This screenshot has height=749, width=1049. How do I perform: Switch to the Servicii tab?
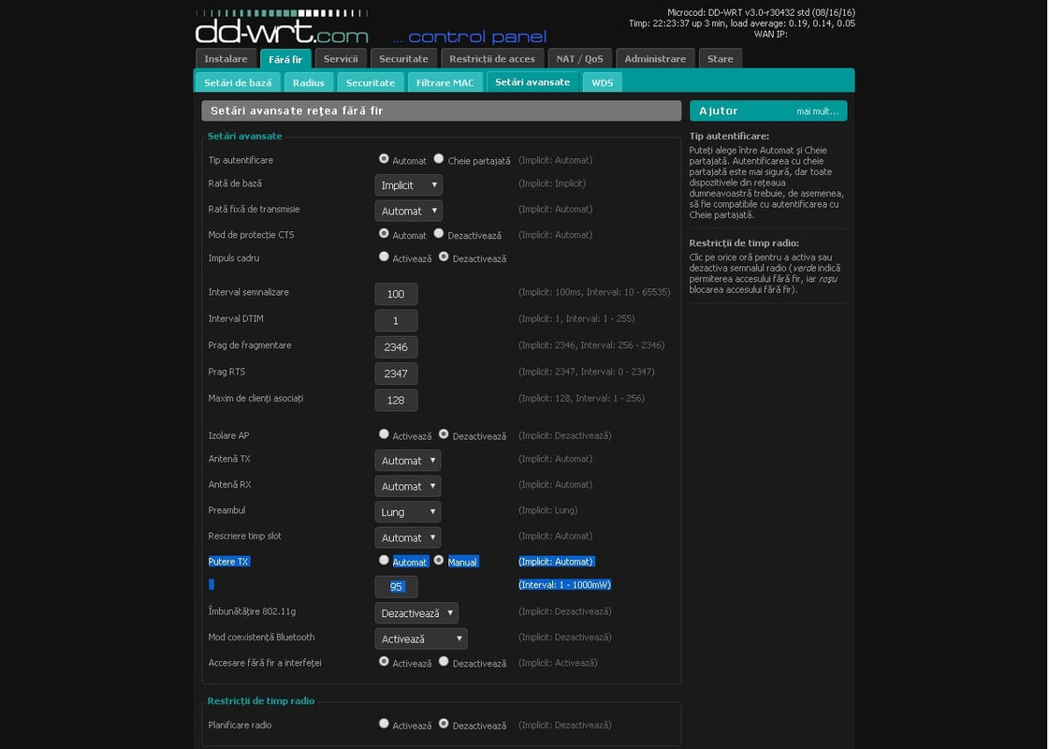[x=341, y=58]
